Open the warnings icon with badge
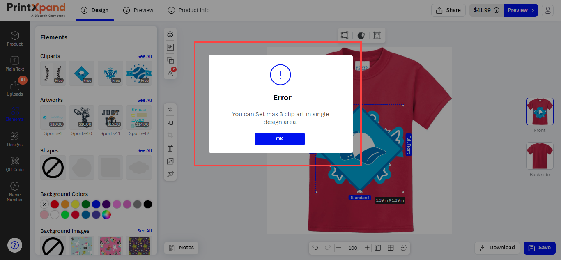 [170, 73]
